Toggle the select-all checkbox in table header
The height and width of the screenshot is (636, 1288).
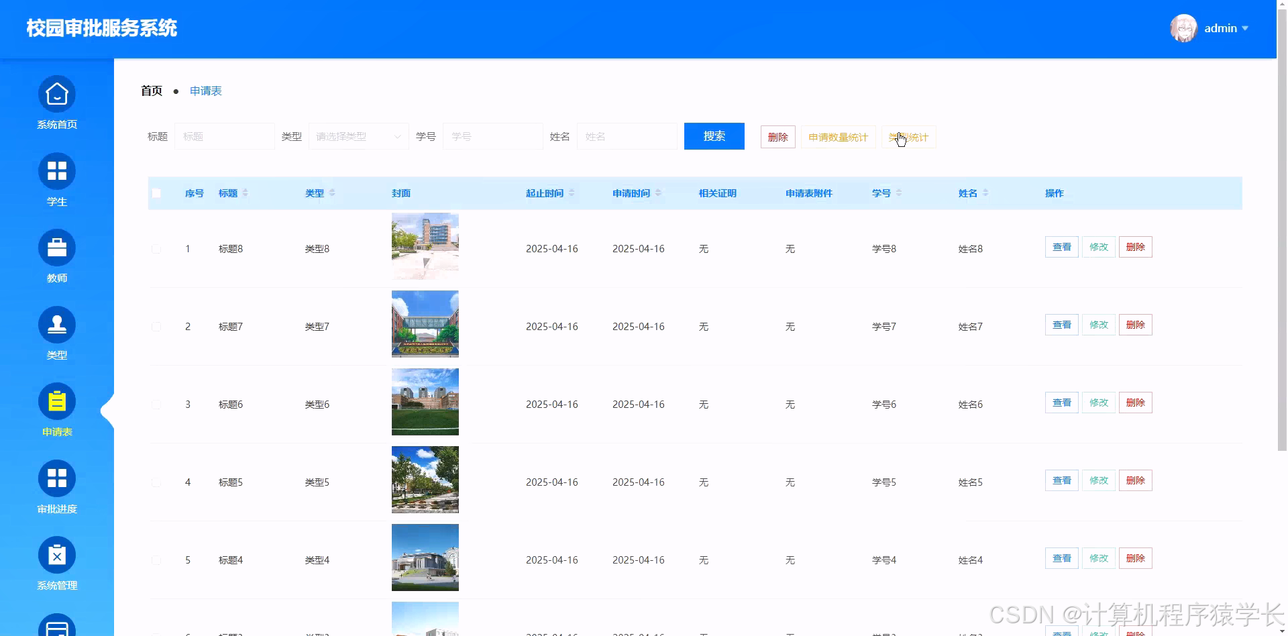pos(156,193)
